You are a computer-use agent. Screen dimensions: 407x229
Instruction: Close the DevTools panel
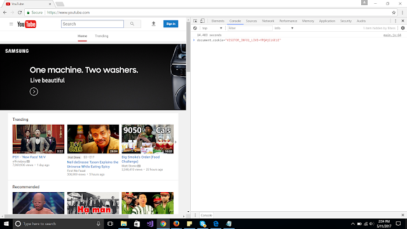[x=403, y=21]
